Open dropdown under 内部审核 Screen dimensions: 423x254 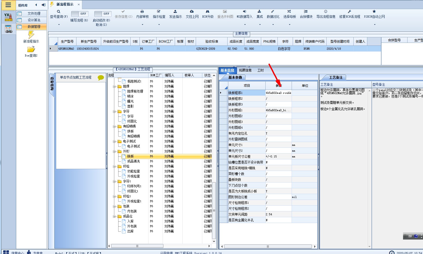click(142, 25)
